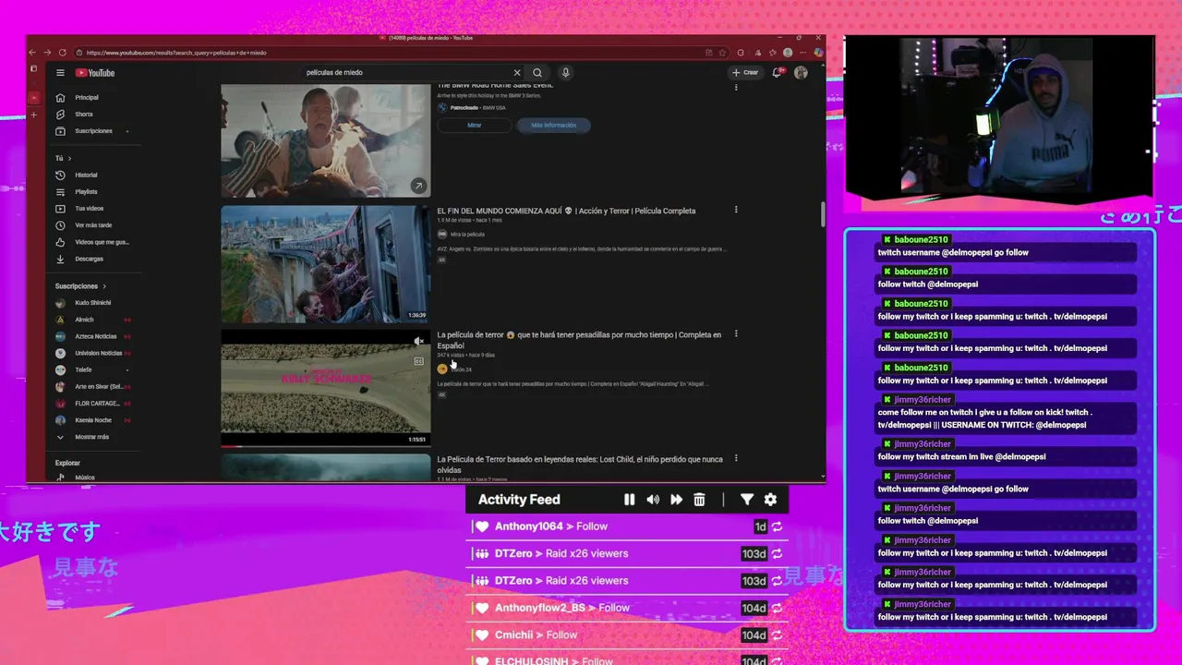The image size is (1182, 665).
Task: Mute the Activity Feed alerts
Action: click(x=653, y=500)
